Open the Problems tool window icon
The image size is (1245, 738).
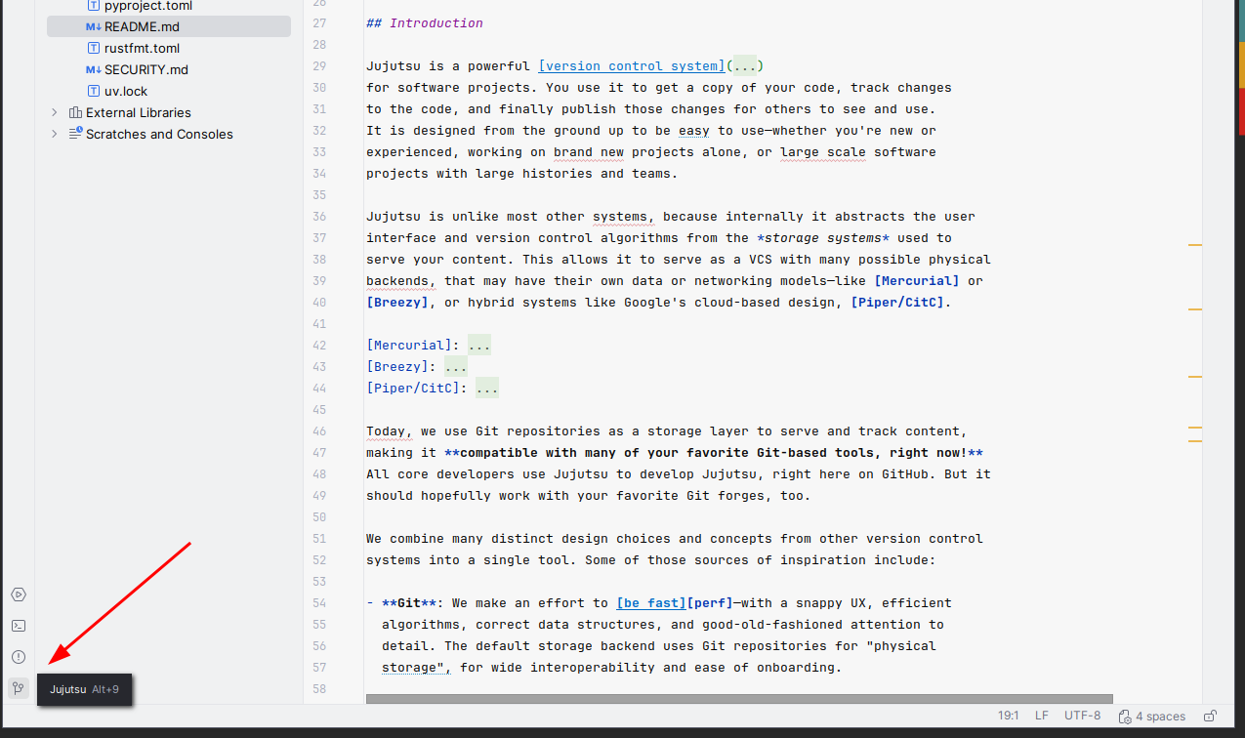click(x=18, y=657)
